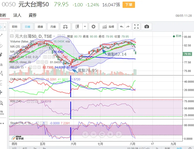
Task: Zoom in chart with plus button
Action: tap(110, 134)
